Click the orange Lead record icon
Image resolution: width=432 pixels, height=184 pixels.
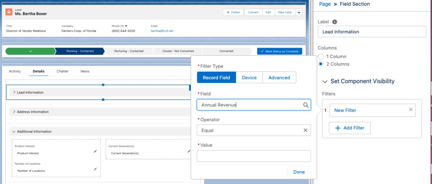pos(9,12)
